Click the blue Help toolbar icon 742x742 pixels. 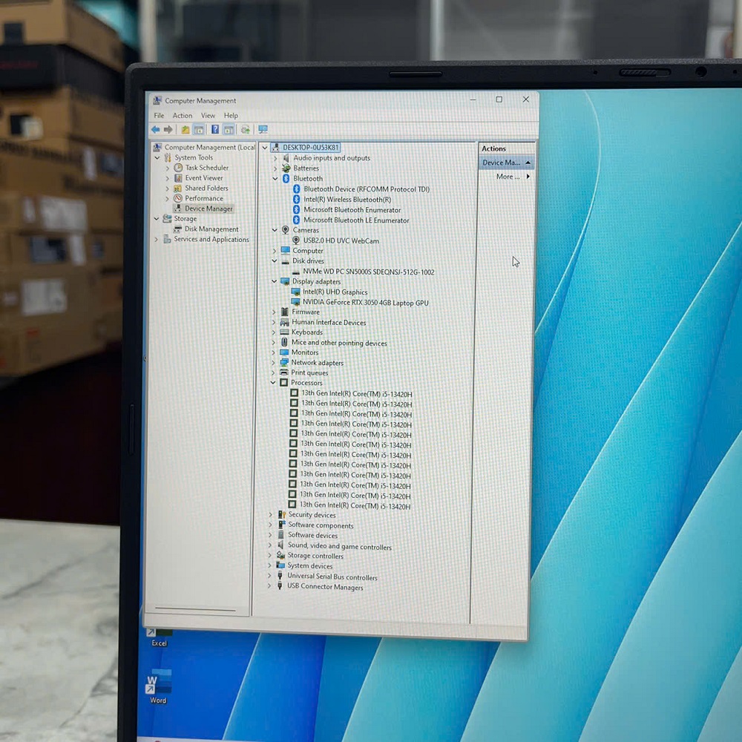click(x=215, y=129)
